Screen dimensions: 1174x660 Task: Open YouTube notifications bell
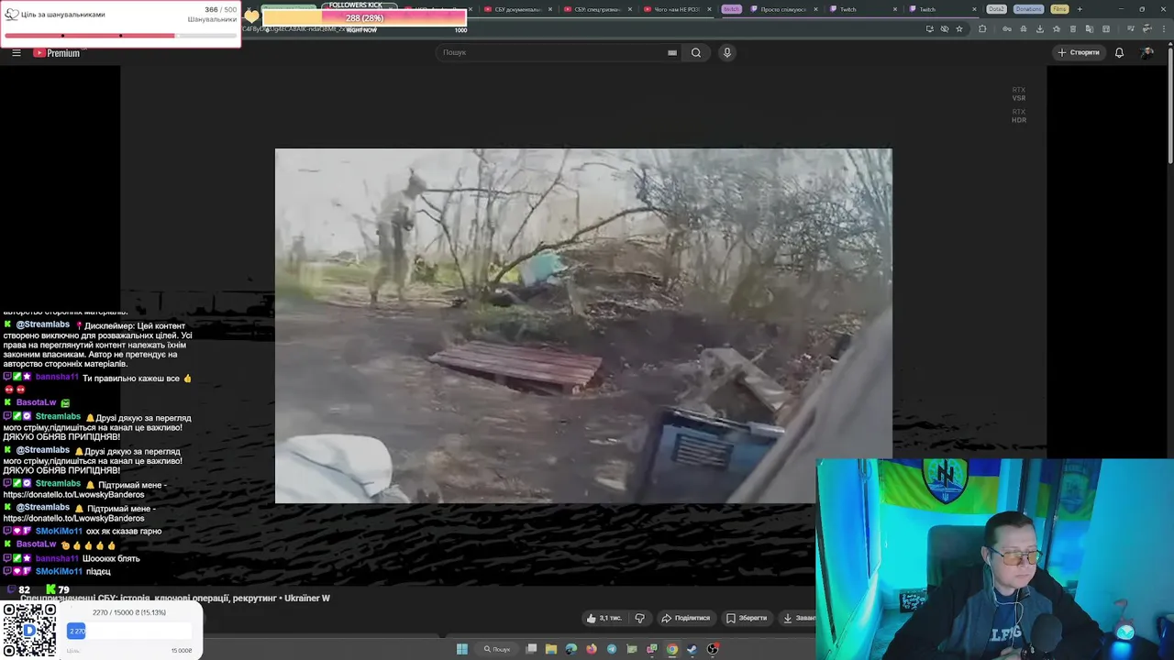(x=1119, y=52)
